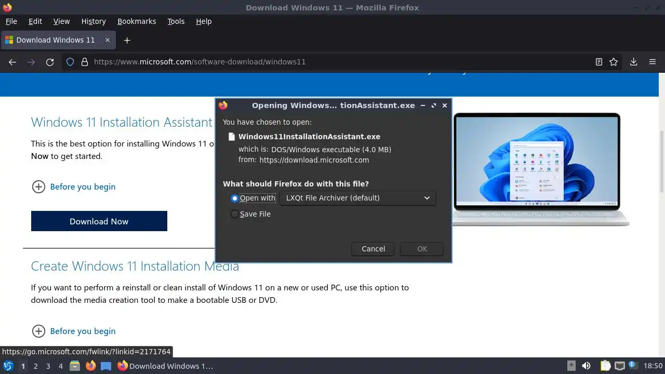Click the 'Windows 11 Installation Assistant' heading
This screenshot has height=374, width=665.
tap(122, 123)
